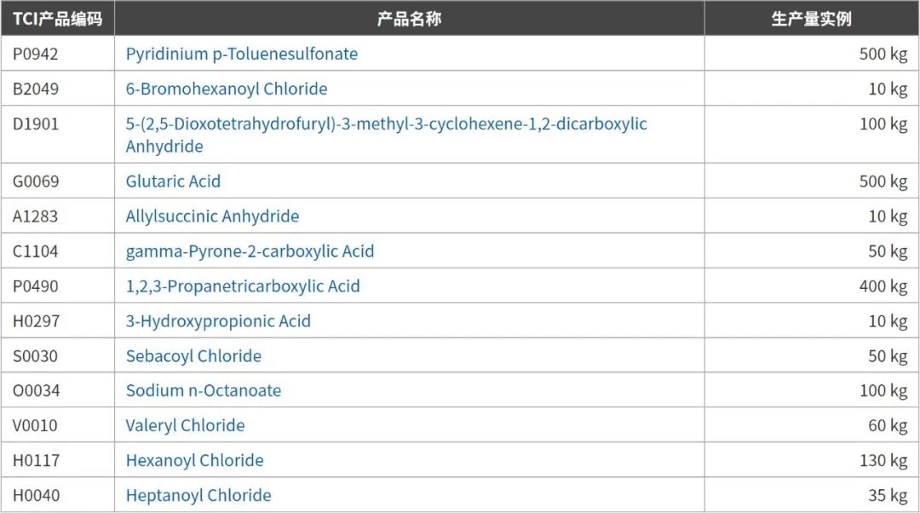Click product code G0069 cell
920x513 pixels.
pos(36,181)
